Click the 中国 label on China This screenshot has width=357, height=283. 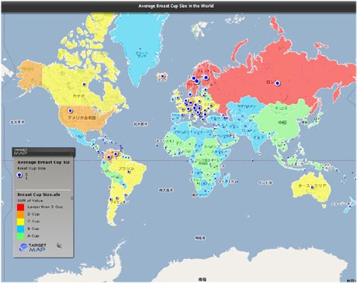(x=282, y=123)
